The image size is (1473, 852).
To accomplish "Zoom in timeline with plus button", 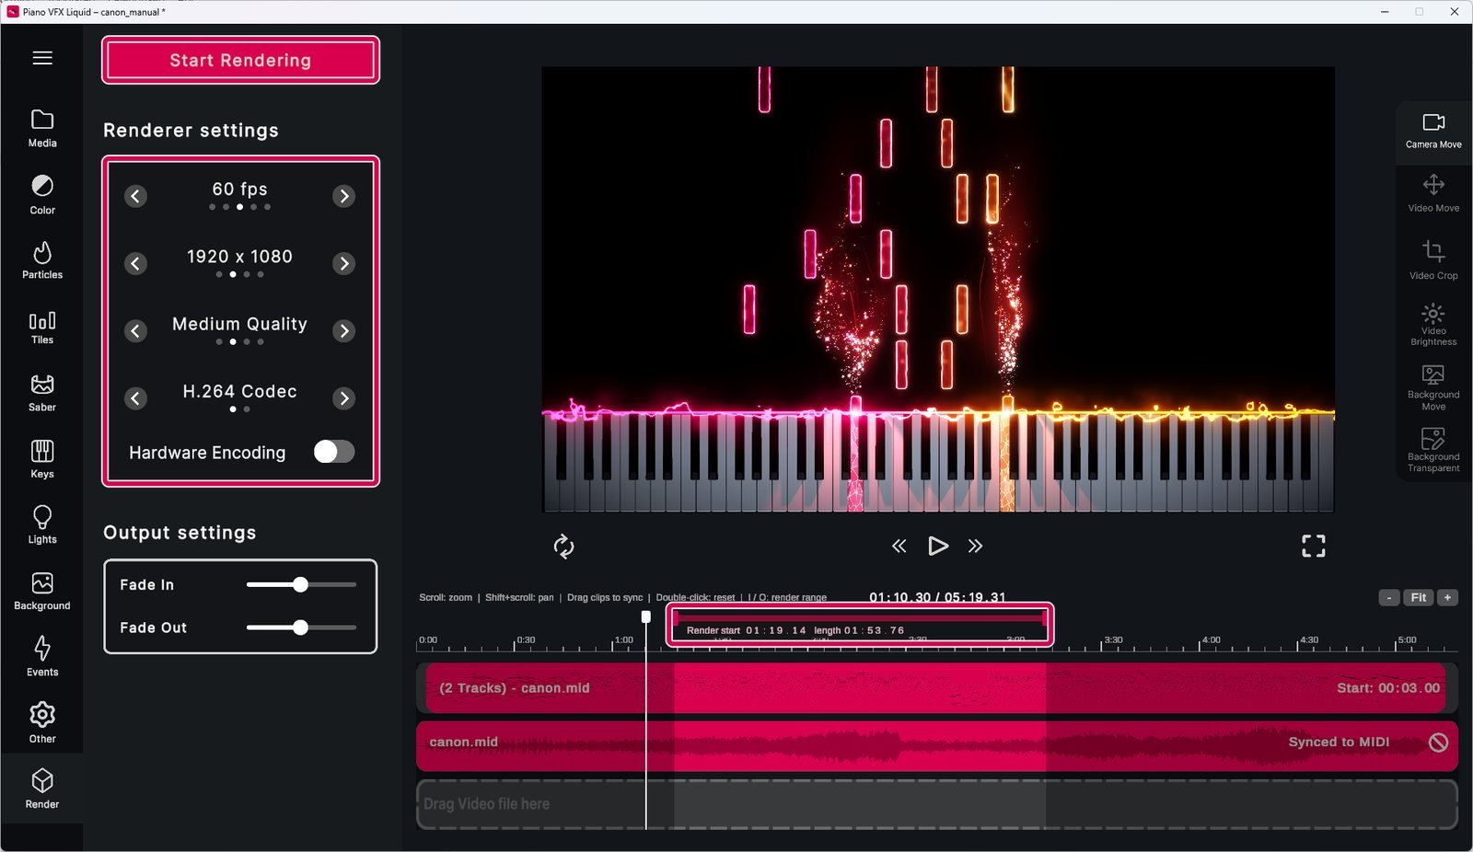I will click(1447, 598).
